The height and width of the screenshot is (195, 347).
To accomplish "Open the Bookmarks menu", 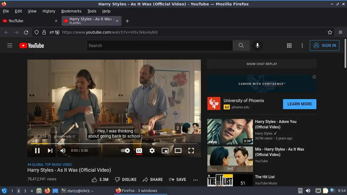I will click(x=71, y=11).
